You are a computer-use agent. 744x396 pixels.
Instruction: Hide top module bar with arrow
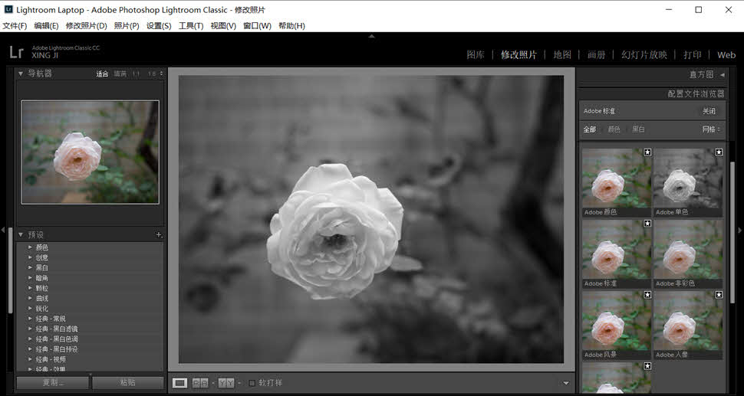pos(371,36)
